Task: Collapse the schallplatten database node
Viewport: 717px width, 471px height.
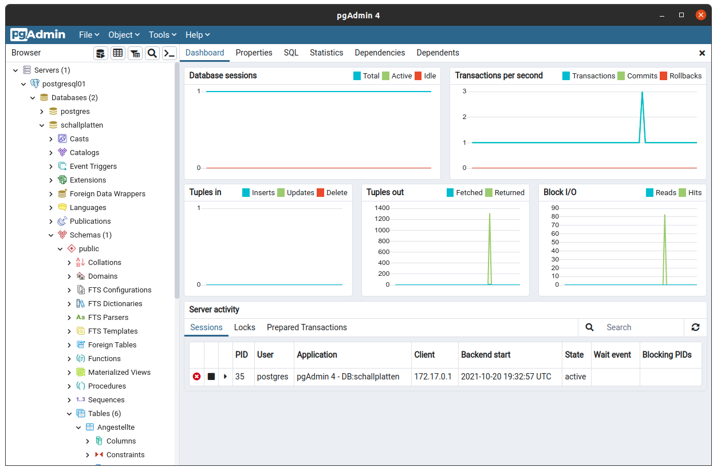Action: 42,125
